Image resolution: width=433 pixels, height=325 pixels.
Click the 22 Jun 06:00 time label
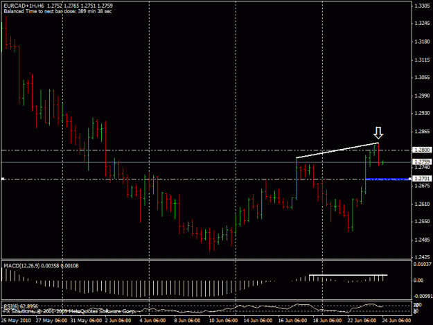tap(362, 320)
